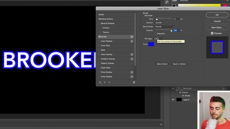This screenshot has height=129, width=230.
Task: Toggle Stroke effect eye in Layers panel
Action: pos(183,96)
